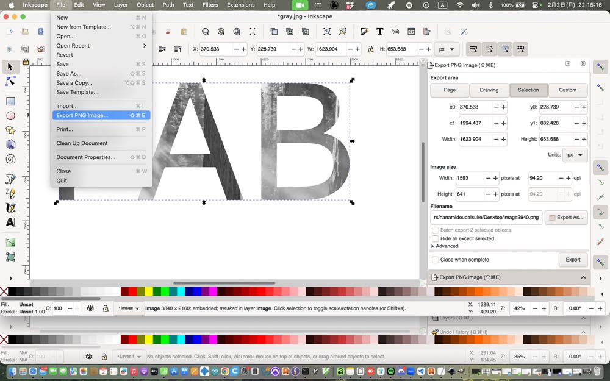Collapse Export PNG Image docked panel header
The image size is (610, 381).
click(509, 277)
